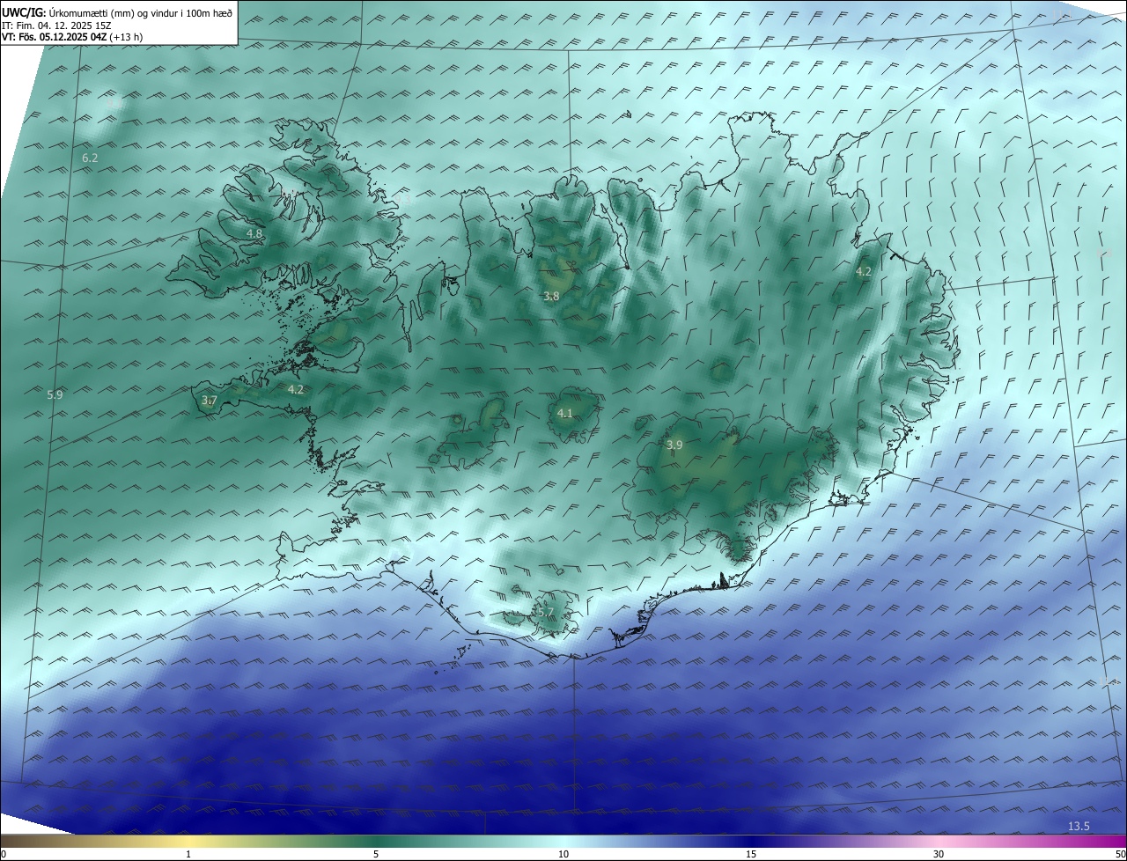Click the colorbar tick label 50
1127x861 pixels.
1120,854
